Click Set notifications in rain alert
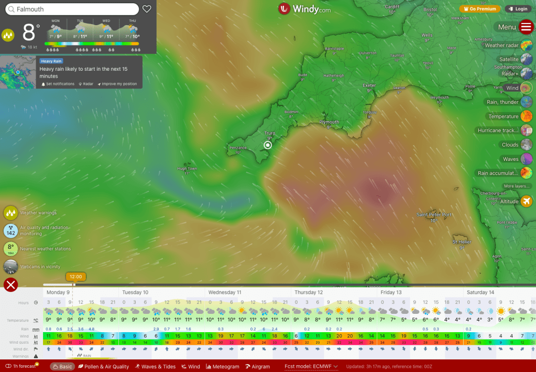The height and width of the screenshot is (372, 536). [x=58, y=84]
